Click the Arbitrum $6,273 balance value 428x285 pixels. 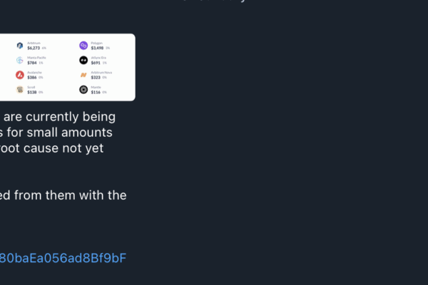pyautogui.click(x=34, y=48)
